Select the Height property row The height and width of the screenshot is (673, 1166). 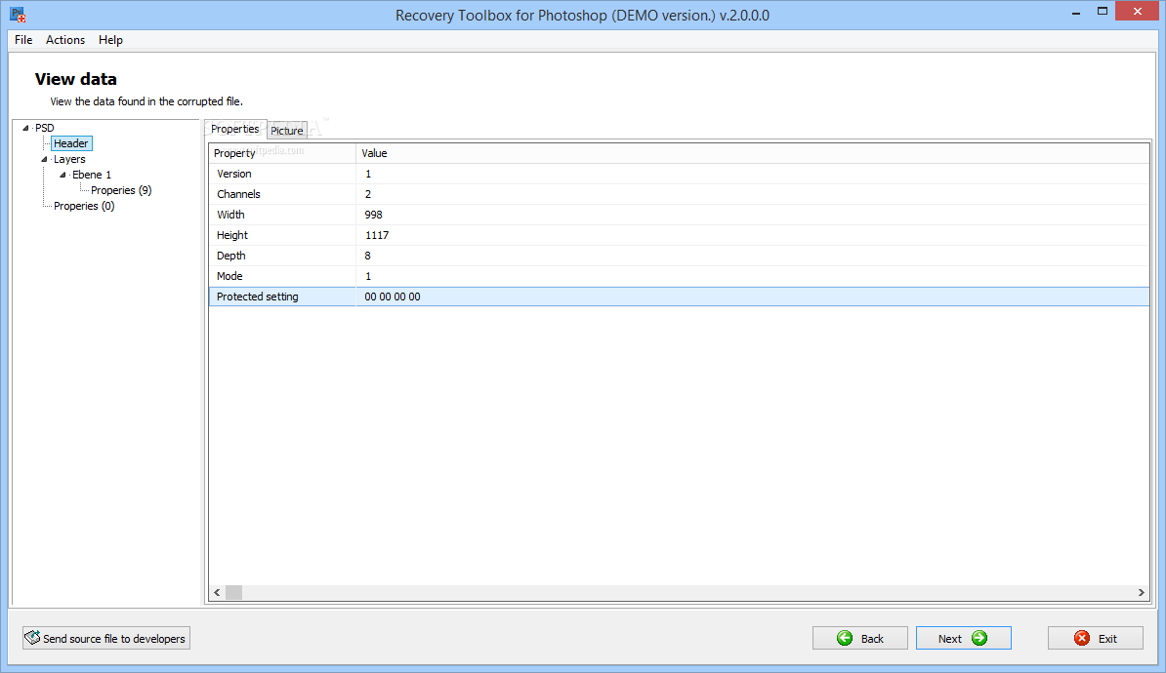[679, 235]
